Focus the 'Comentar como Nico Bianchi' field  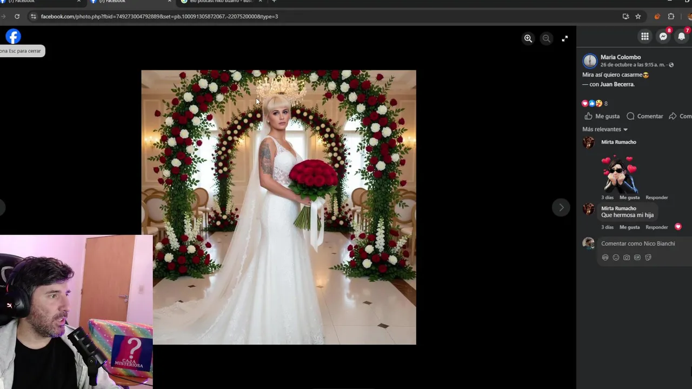643,244
